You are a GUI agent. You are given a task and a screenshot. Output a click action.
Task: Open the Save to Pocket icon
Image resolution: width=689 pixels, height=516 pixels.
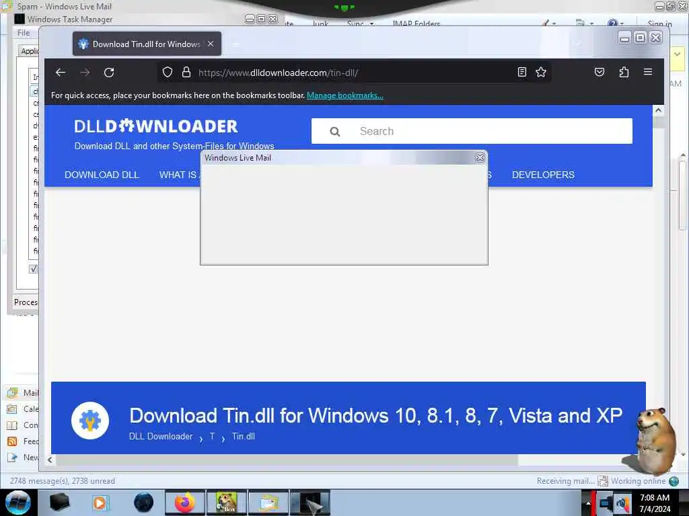[600, 73]
